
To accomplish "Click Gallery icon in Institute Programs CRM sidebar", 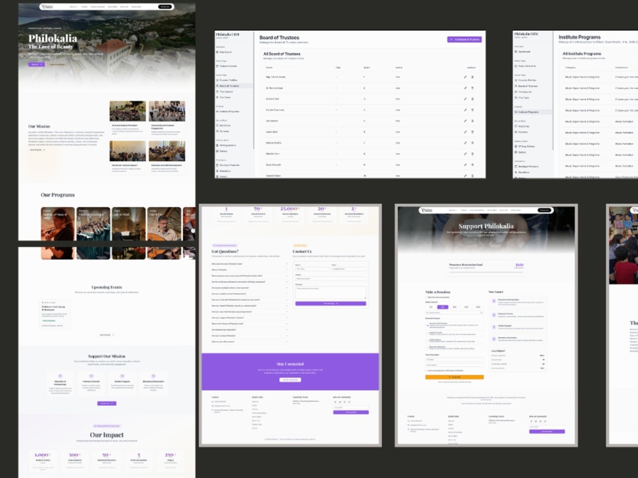I will pyautogui.click(x=516, y=152).
